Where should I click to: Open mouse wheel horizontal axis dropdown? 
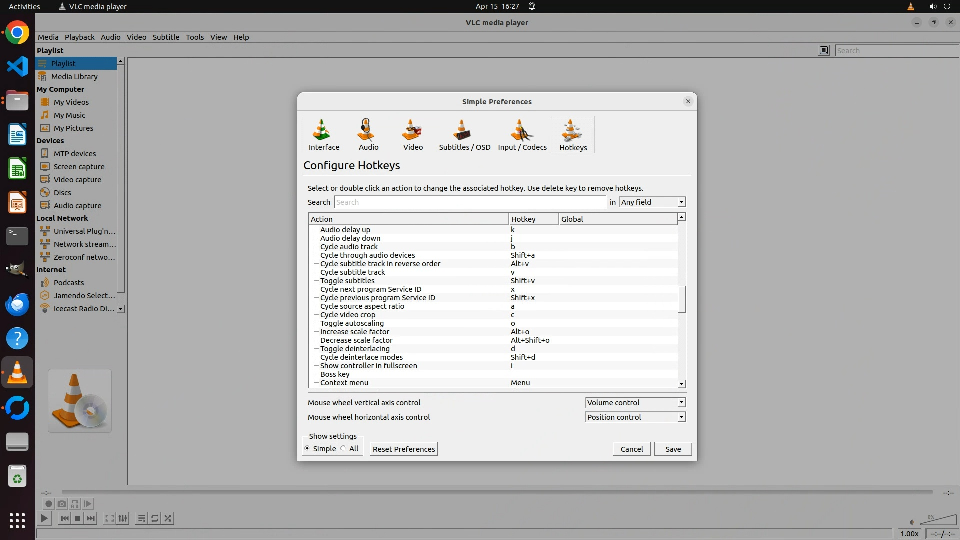coord(635,417)
